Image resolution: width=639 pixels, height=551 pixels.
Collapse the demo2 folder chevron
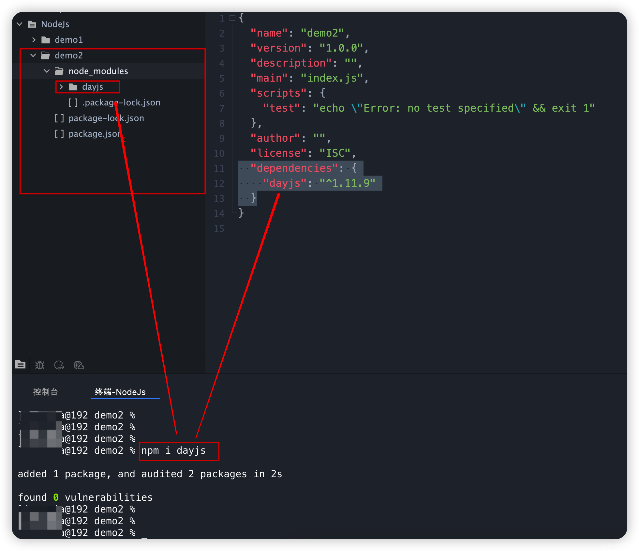pyautogui.click(x=33, y=55)
